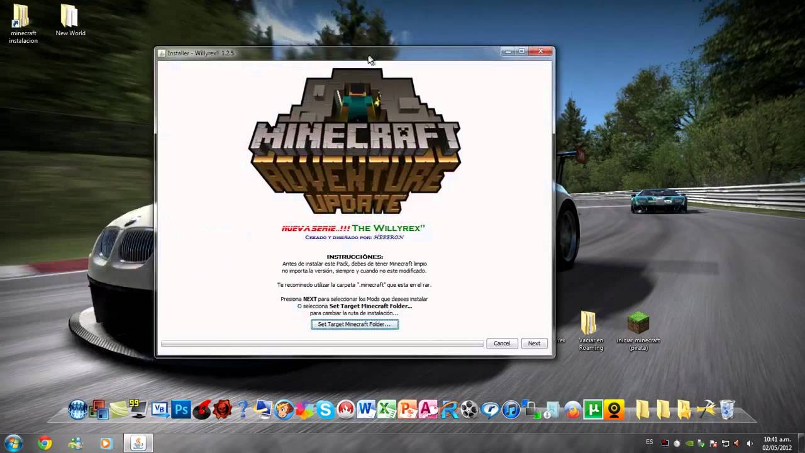Open the film reel dock icon

[469, 410]
